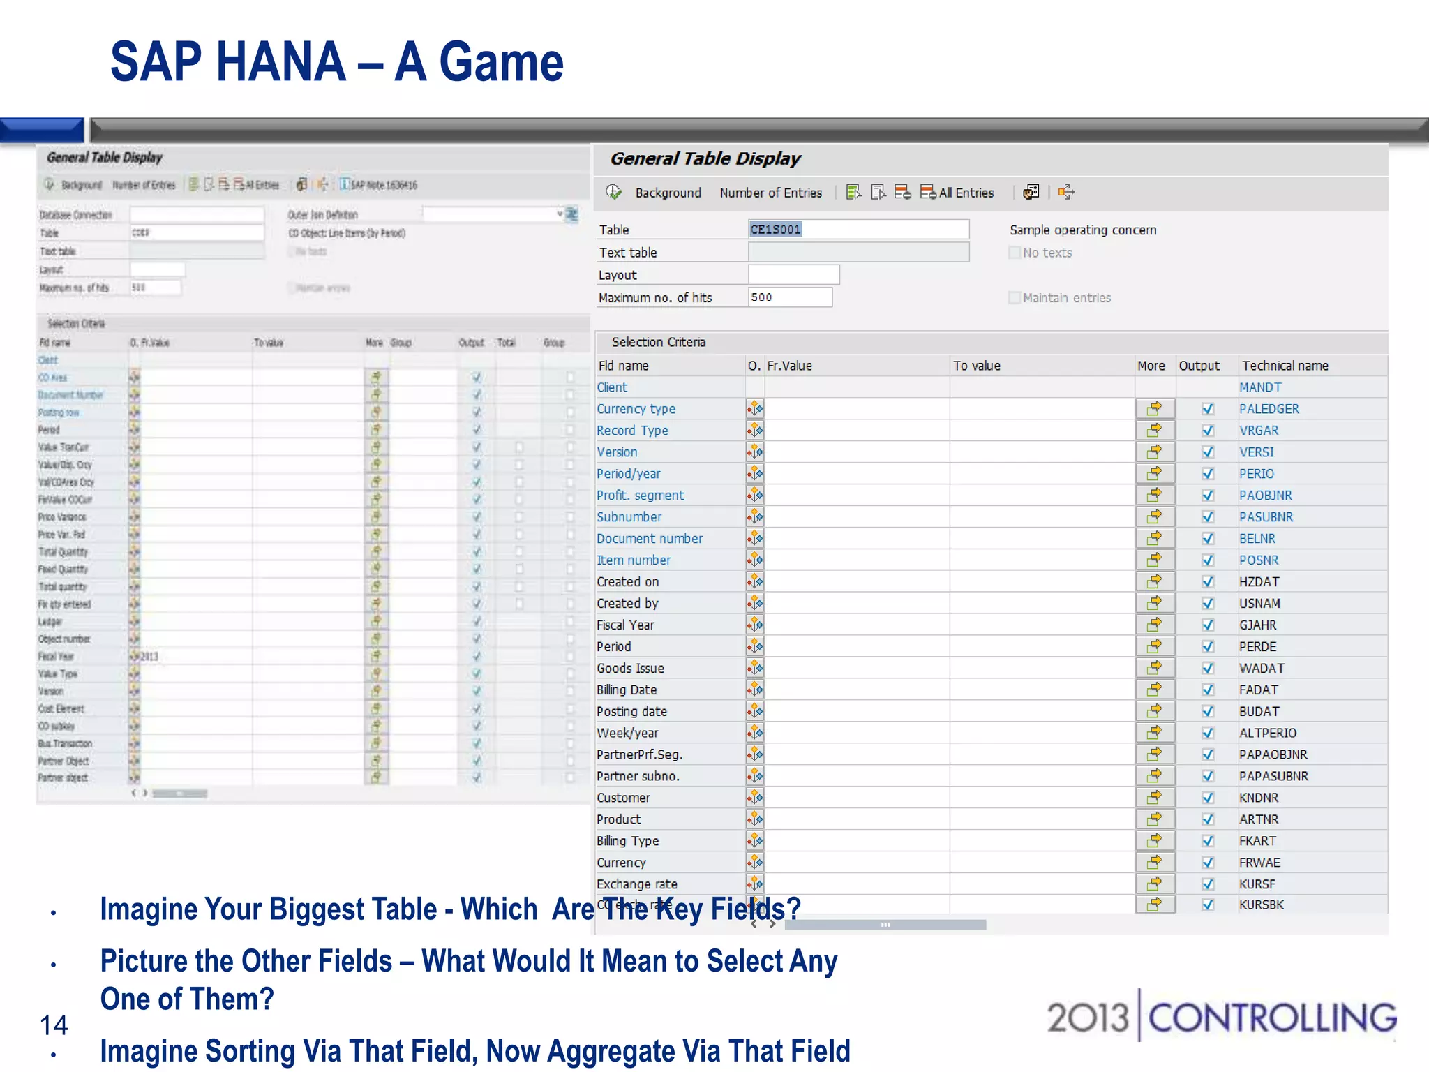Click selection option icon for Posting date

[755, 712]
